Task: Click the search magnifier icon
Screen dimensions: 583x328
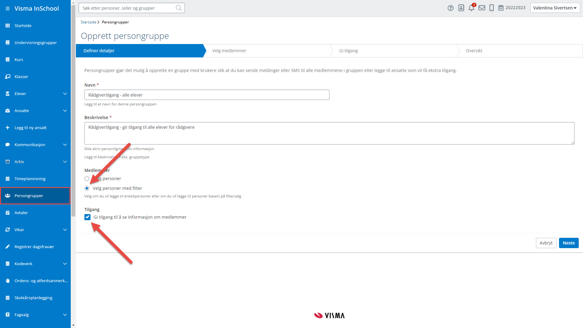Action: point(179,8)
